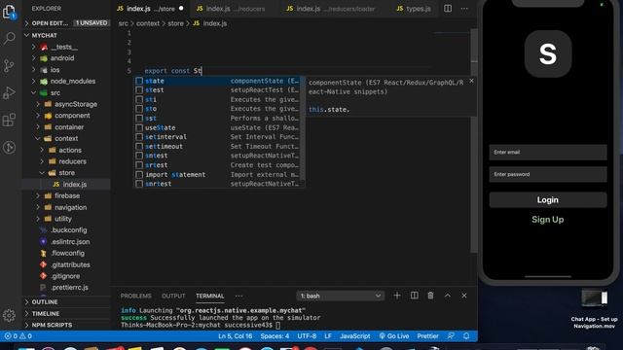Select the TERMINAL panel tab
The width and height of the screenshot is (623, 350).
210,296
